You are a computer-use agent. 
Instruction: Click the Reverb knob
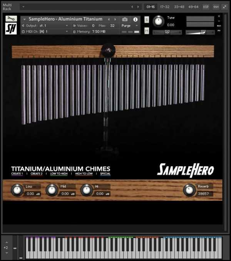click(x=189, y=190)
